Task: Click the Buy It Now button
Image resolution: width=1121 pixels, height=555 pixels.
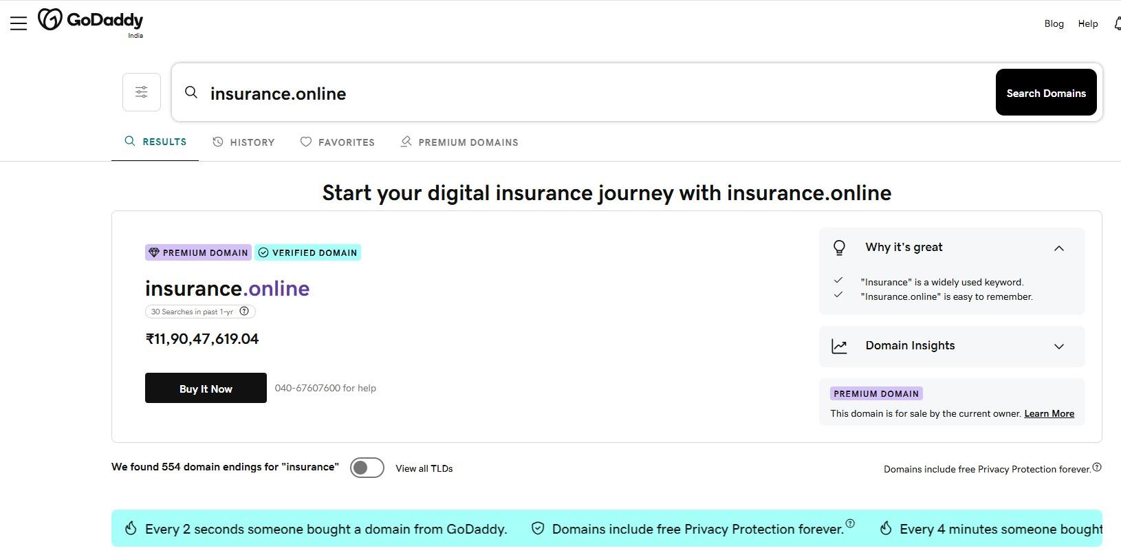Action: [206, 388]
